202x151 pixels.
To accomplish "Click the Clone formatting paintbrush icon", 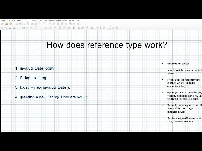I will tap(36, 24).
